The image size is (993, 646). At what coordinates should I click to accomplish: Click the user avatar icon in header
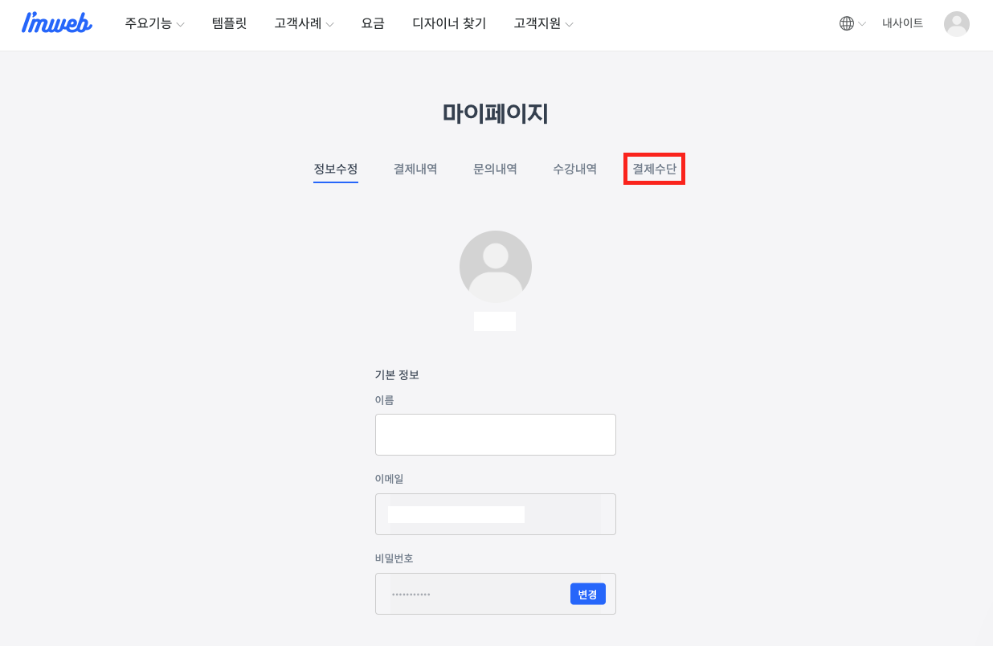pos(957,24)
